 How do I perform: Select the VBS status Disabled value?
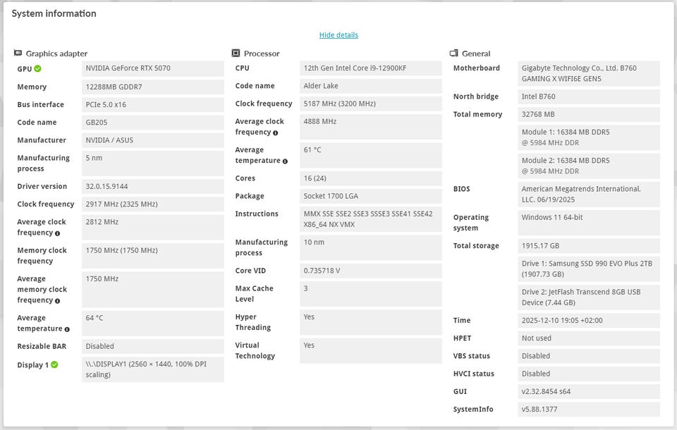pos(589,356)
